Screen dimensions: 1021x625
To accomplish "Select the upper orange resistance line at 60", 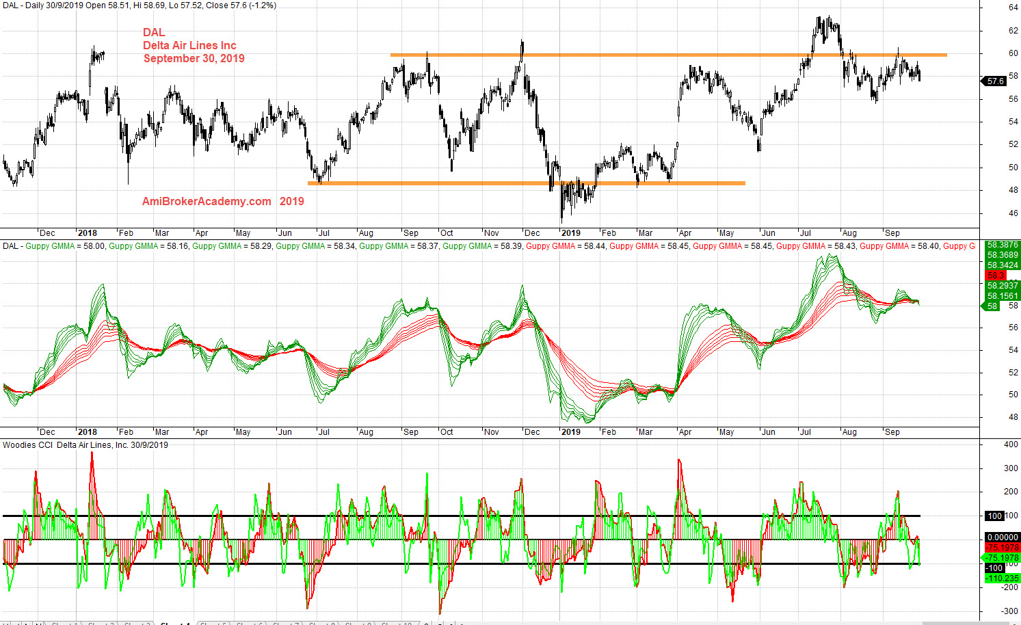I will click(x=668, y=55).
